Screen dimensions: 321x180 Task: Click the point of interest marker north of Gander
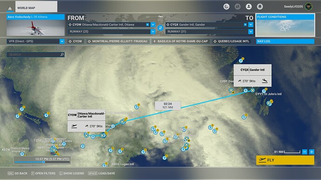point(241,60)
